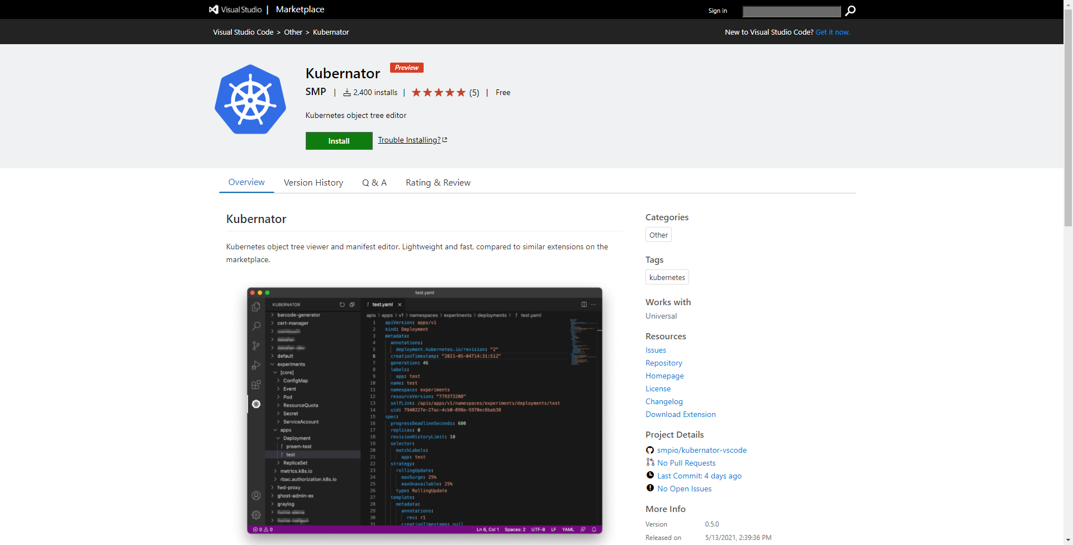Select the Overview tab

pos(246,182)
